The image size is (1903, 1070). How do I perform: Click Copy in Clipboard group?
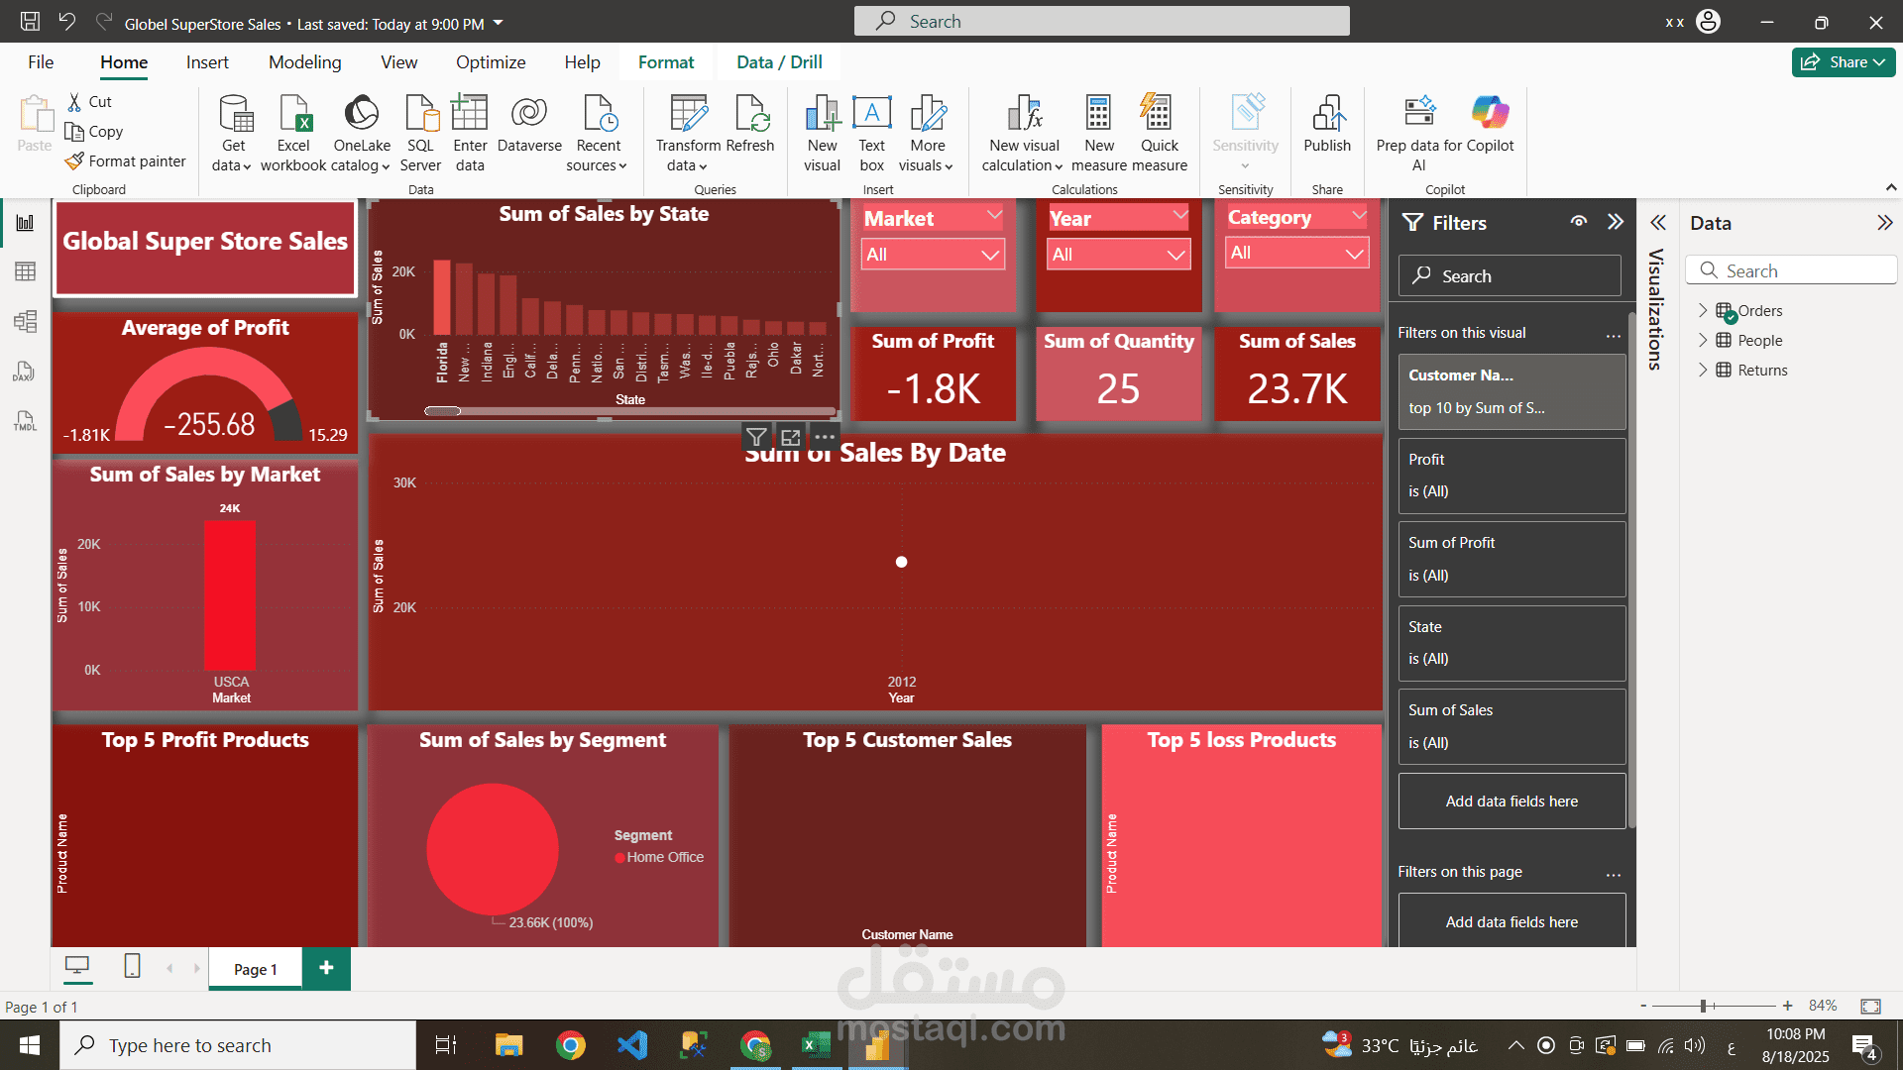(94, 131)
